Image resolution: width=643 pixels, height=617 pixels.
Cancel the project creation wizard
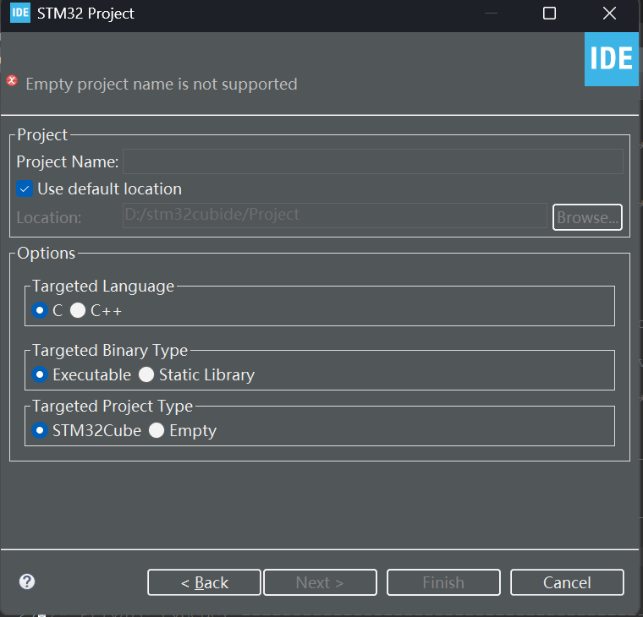click(x=567, y=582)
